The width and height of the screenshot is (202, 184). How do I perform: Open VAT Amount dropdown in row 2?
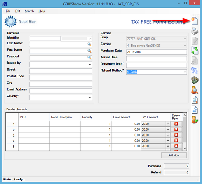[x=168, y=130]
